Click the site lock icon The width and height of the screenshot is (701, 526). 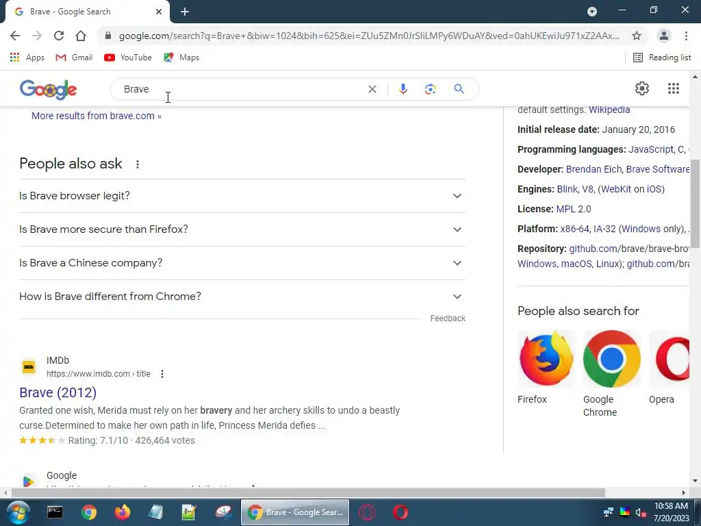pyautogui.click(x=107, y=36)
